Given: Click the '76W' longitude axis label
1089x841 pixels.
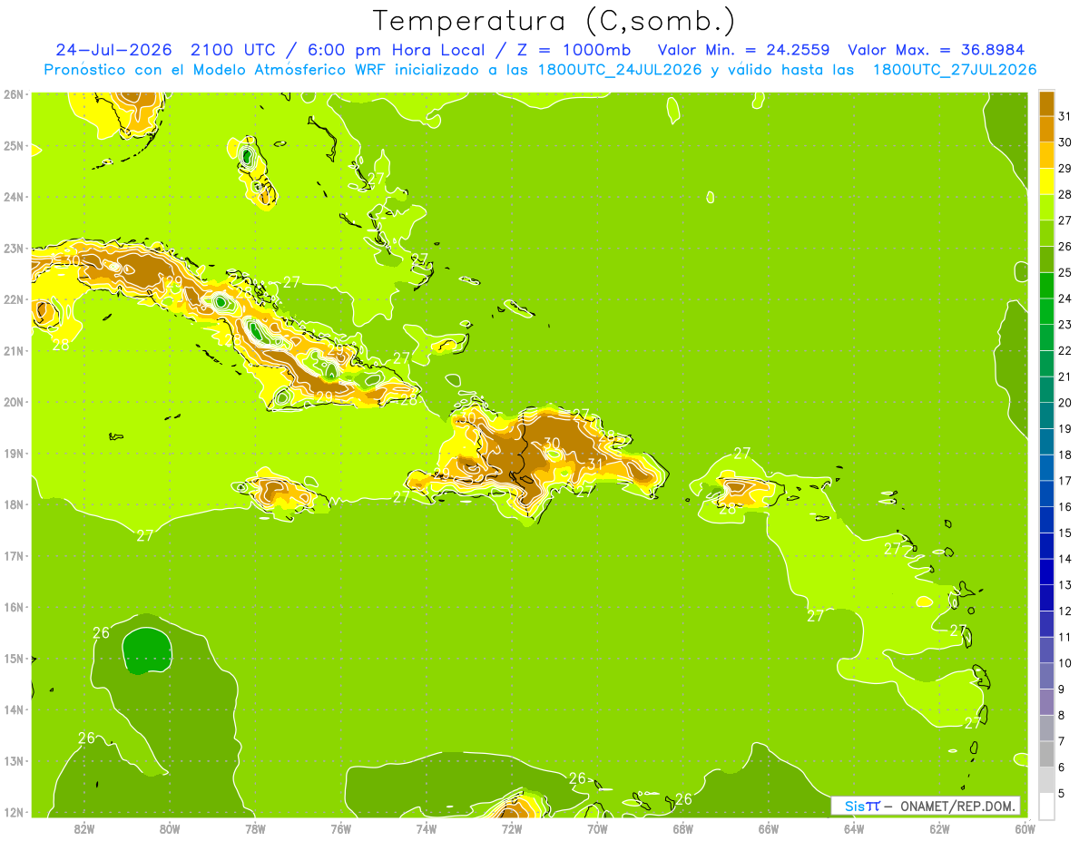Looking at the screenshot, I should coord(340,828).
